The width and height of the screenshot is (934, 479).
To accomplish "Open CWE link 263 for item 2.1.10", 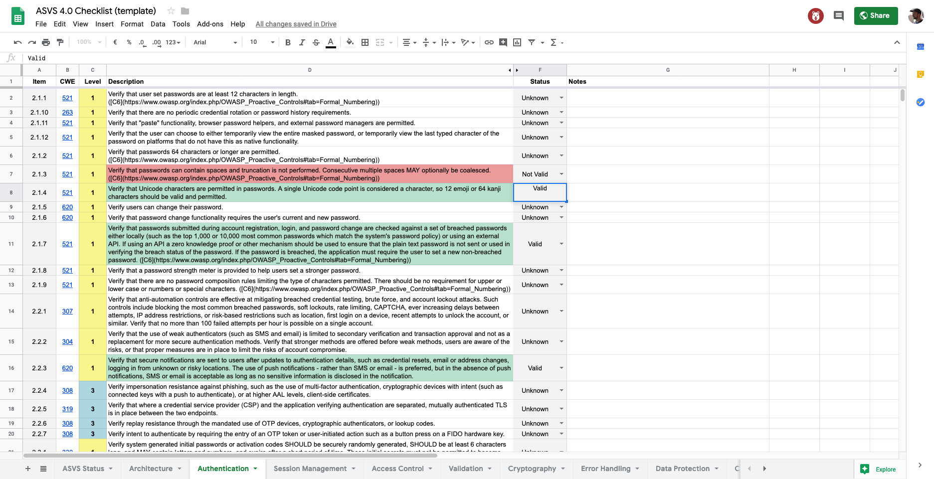I will click(x=67, y=113).
